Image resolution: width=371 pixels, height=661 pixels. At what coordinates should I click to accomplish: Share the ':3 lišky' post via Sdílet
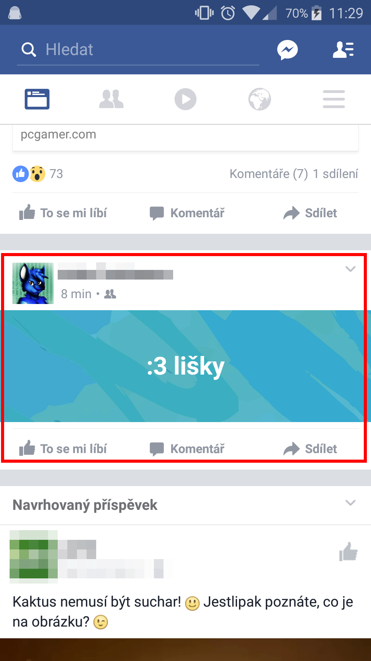[310, 449]
